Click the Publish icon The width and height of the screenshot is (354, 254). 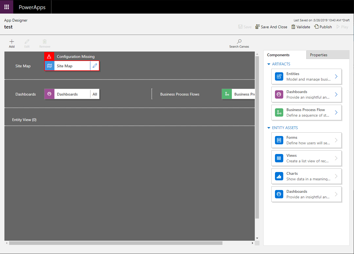(316, 27)
